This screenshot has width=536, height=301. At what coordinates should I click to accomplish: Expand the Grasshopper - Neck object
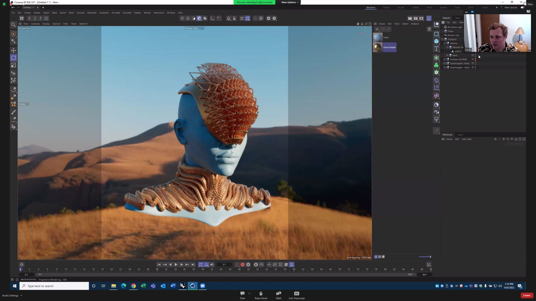444,67
